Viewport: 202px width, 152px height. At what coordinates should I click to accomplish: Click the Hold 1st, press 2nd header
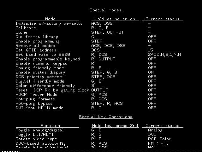(x=115, y=126)
